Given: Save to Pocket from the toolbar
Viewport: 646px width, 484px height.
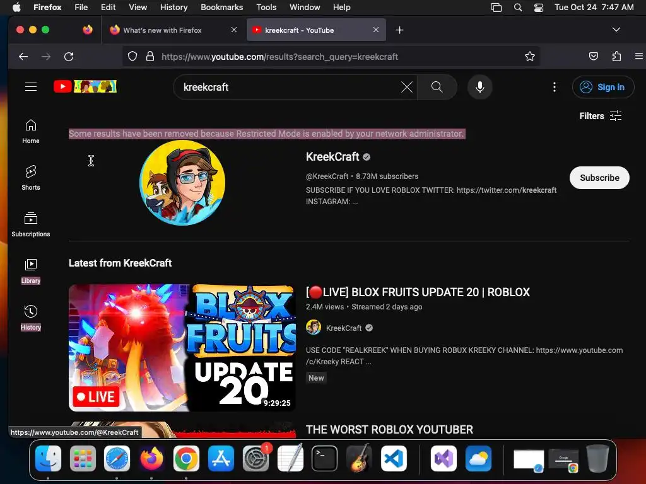Looking at the screenshot, I should (x=593, y=56).
